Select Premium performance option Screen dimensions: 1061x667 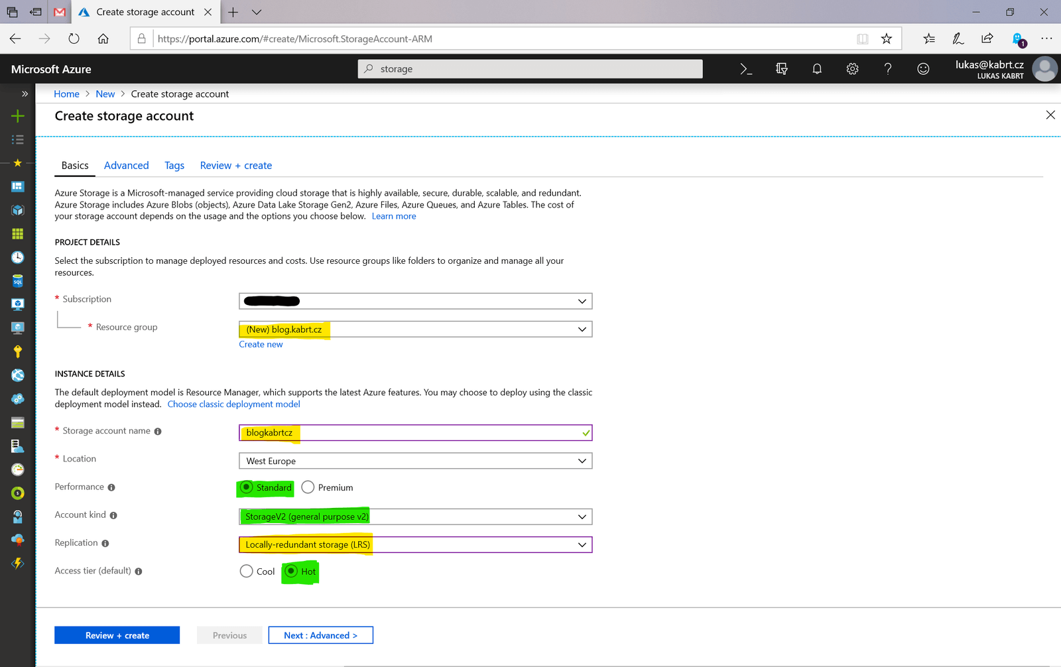[x=308, y=487]
